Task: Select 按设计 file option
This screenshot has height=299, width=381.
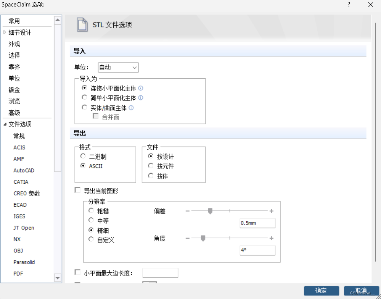Action: pyautogui.click(x=151, y=156)
